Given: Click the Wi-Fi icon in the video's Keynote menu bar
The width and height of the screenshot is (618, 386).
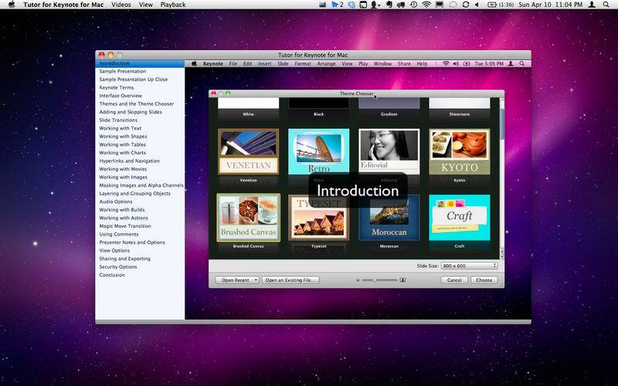Looking at the screenshot, I should pos(446,63).
